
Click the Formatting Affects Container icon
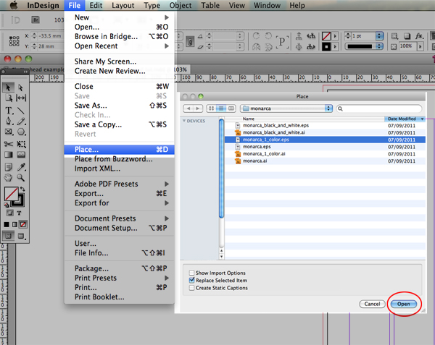(10, 213)
